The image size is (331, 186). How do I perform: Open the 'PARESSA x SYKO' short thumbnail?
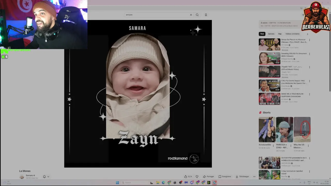[284, 129]
